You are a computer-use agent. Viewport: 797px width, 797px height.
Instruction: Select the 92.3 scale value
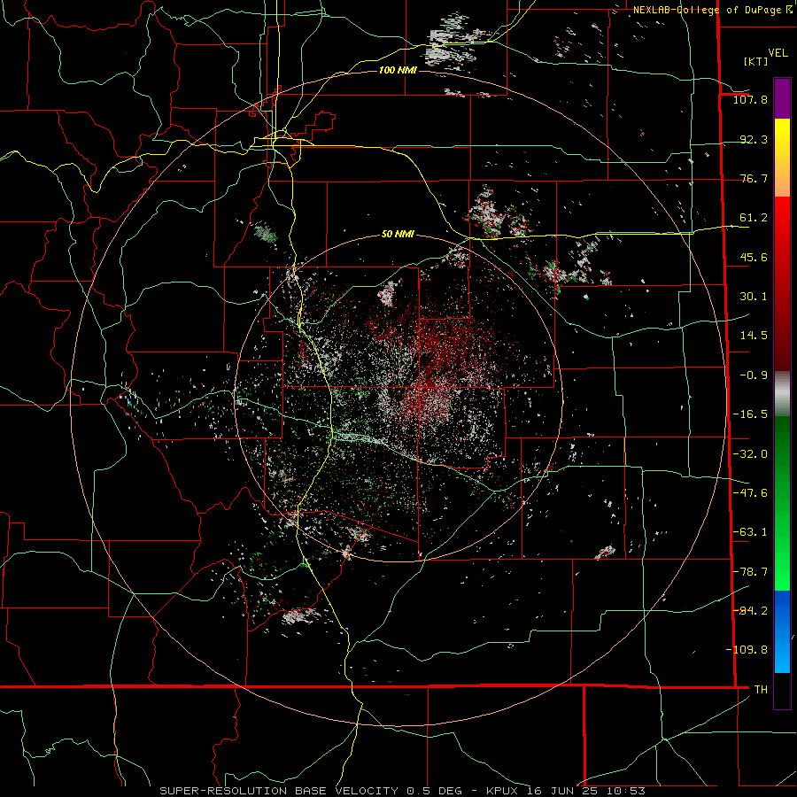pos(754,139)
